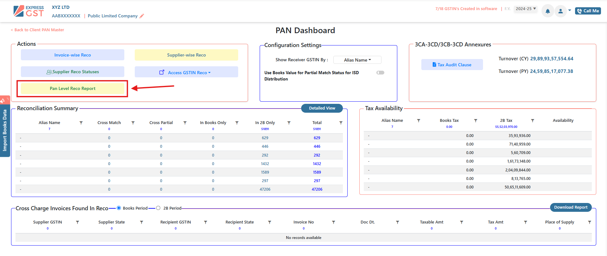Click the pencil edit icon beside company type
The image size is (607, 256).
(x=142, y=16)
